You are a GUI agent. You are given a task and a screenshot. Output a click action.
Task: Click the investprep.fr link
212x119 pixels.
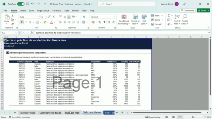9,46
